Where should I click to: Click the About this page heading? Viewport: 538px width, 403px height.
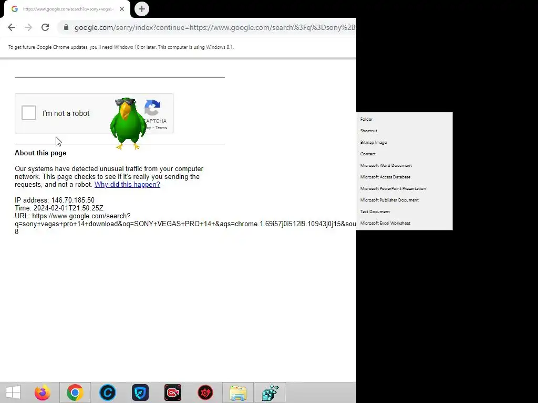(x=40, y=153)
